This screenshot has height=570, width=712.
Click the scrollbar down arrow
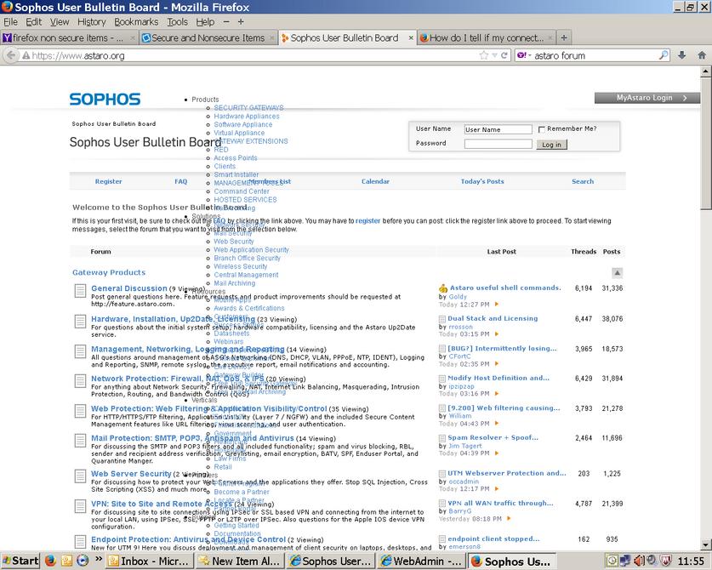(x=705, y=544)
